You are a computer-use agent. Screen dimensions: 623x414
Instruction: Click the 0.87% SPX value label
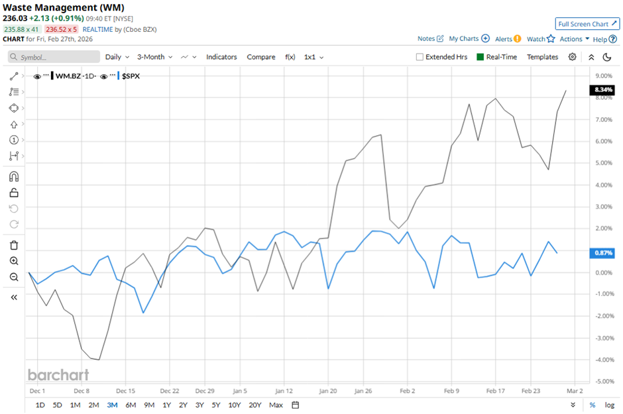click(x=602, y=253)
